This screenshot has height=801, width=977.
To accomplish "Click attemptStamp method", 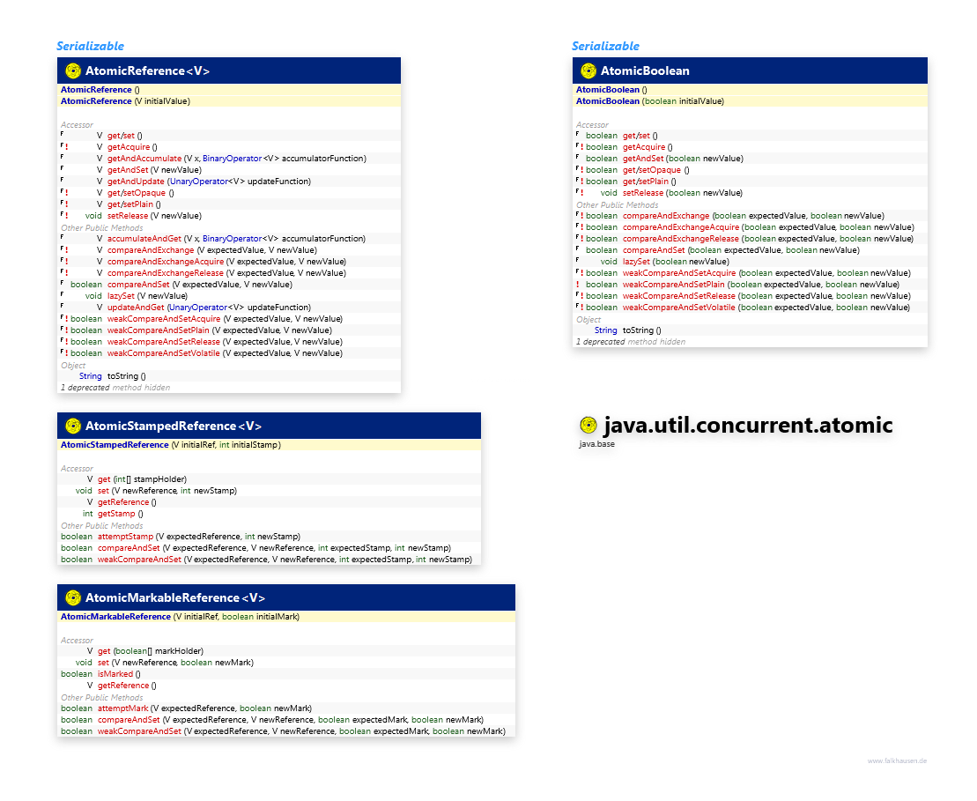I will [125, 537].
